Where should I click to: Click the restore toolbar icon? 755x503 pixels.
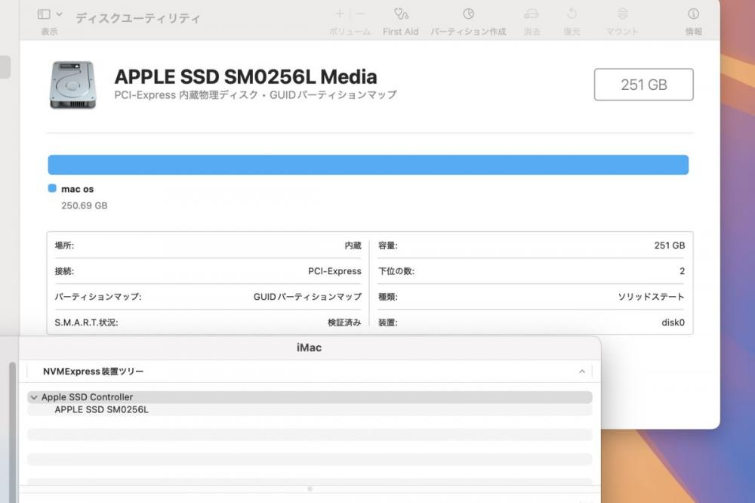572,14
